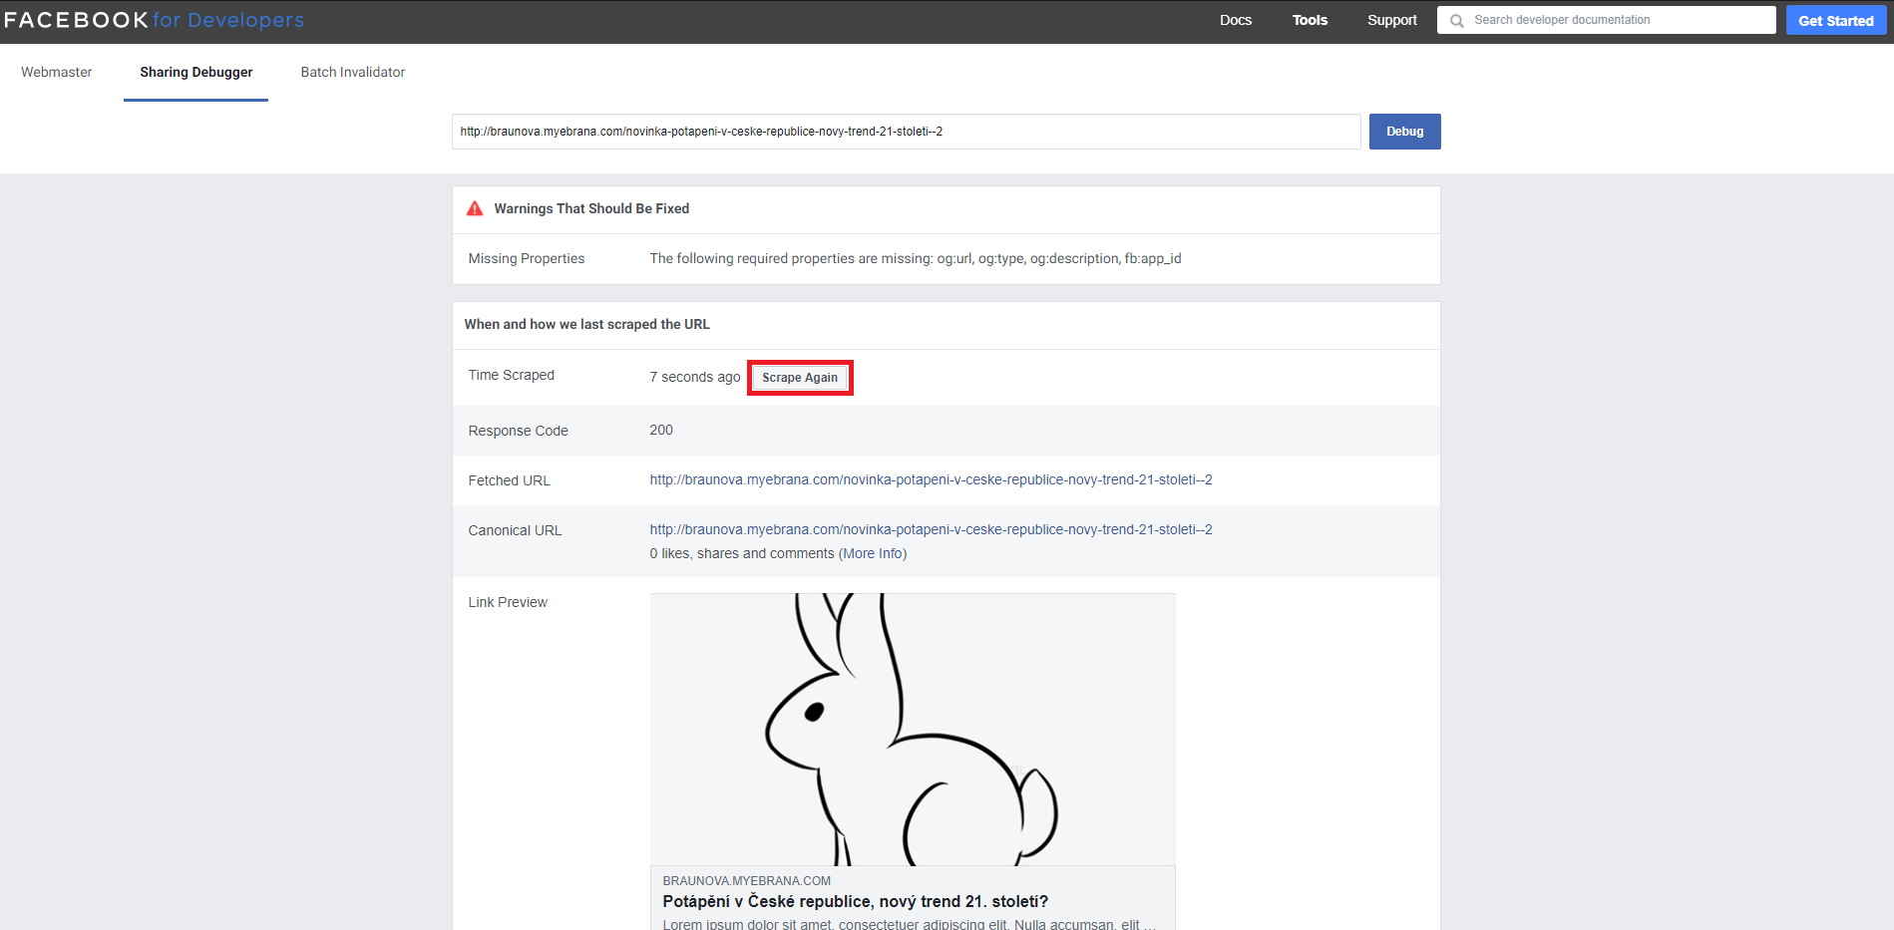The height and width of the screenshot is (930, 1894).
Task: Click the Scrape Again button
Action: pos(800,378)
